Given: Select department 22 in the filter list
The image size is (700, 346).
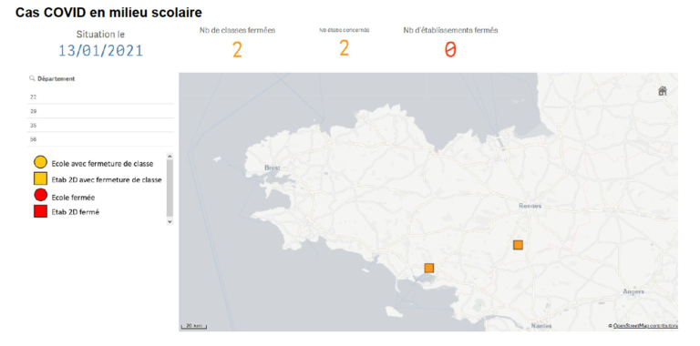Looking at the screenshot, I should pyautogui.click(x=100, y=97).
